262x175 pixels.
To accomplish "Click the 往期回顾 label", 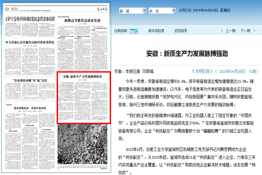I will click(121, 31).
